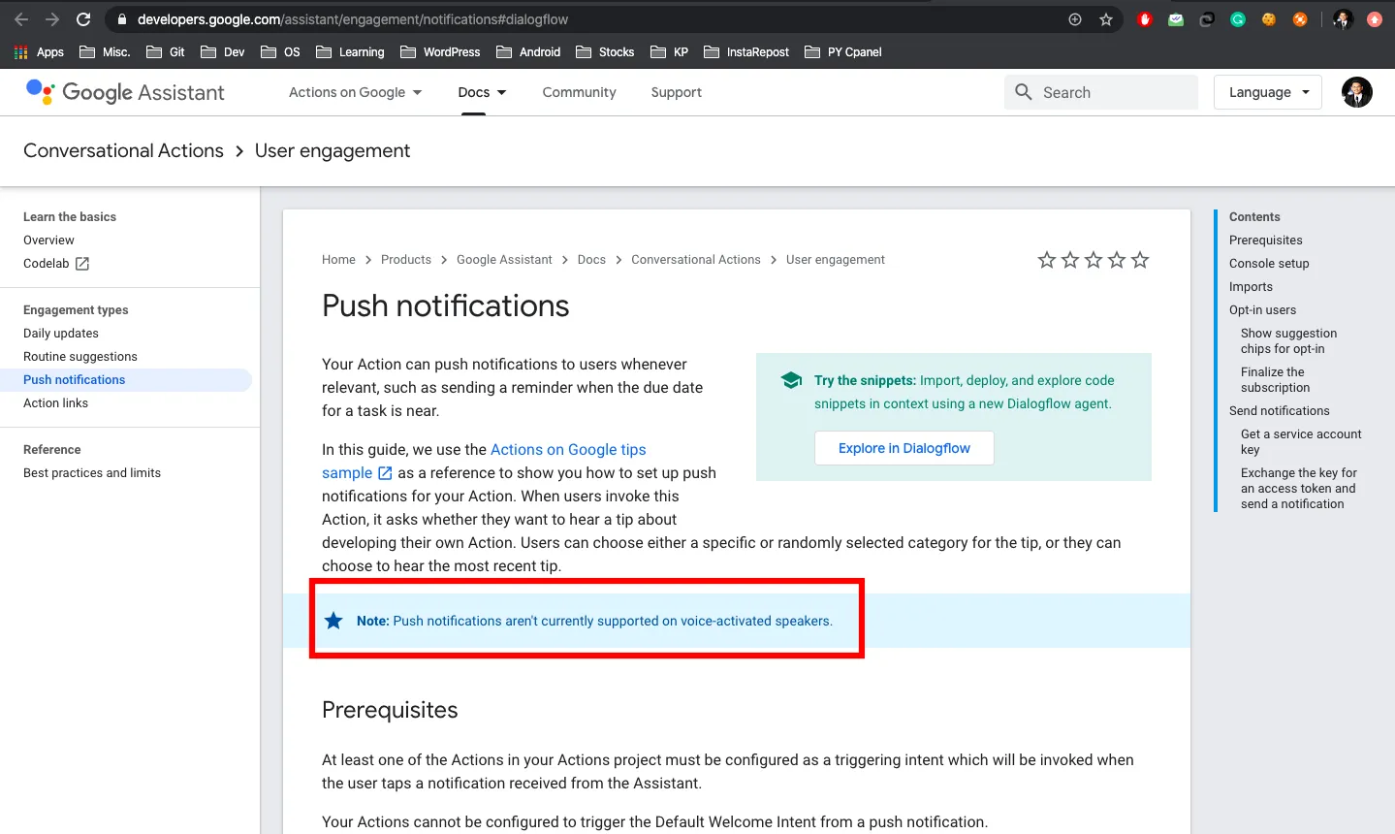Go back to the previous browser page
Viewport: 1395px width, 834px height.
(21, 19)
